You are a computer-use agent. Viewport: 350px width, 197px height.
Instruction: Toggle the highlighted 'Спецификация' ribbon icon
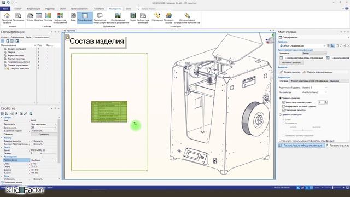[x=85, y=18]
